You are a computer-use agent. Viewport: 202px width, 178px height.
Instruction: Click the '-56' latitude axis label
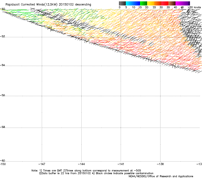pyautogui.click(x=2, y=95)
